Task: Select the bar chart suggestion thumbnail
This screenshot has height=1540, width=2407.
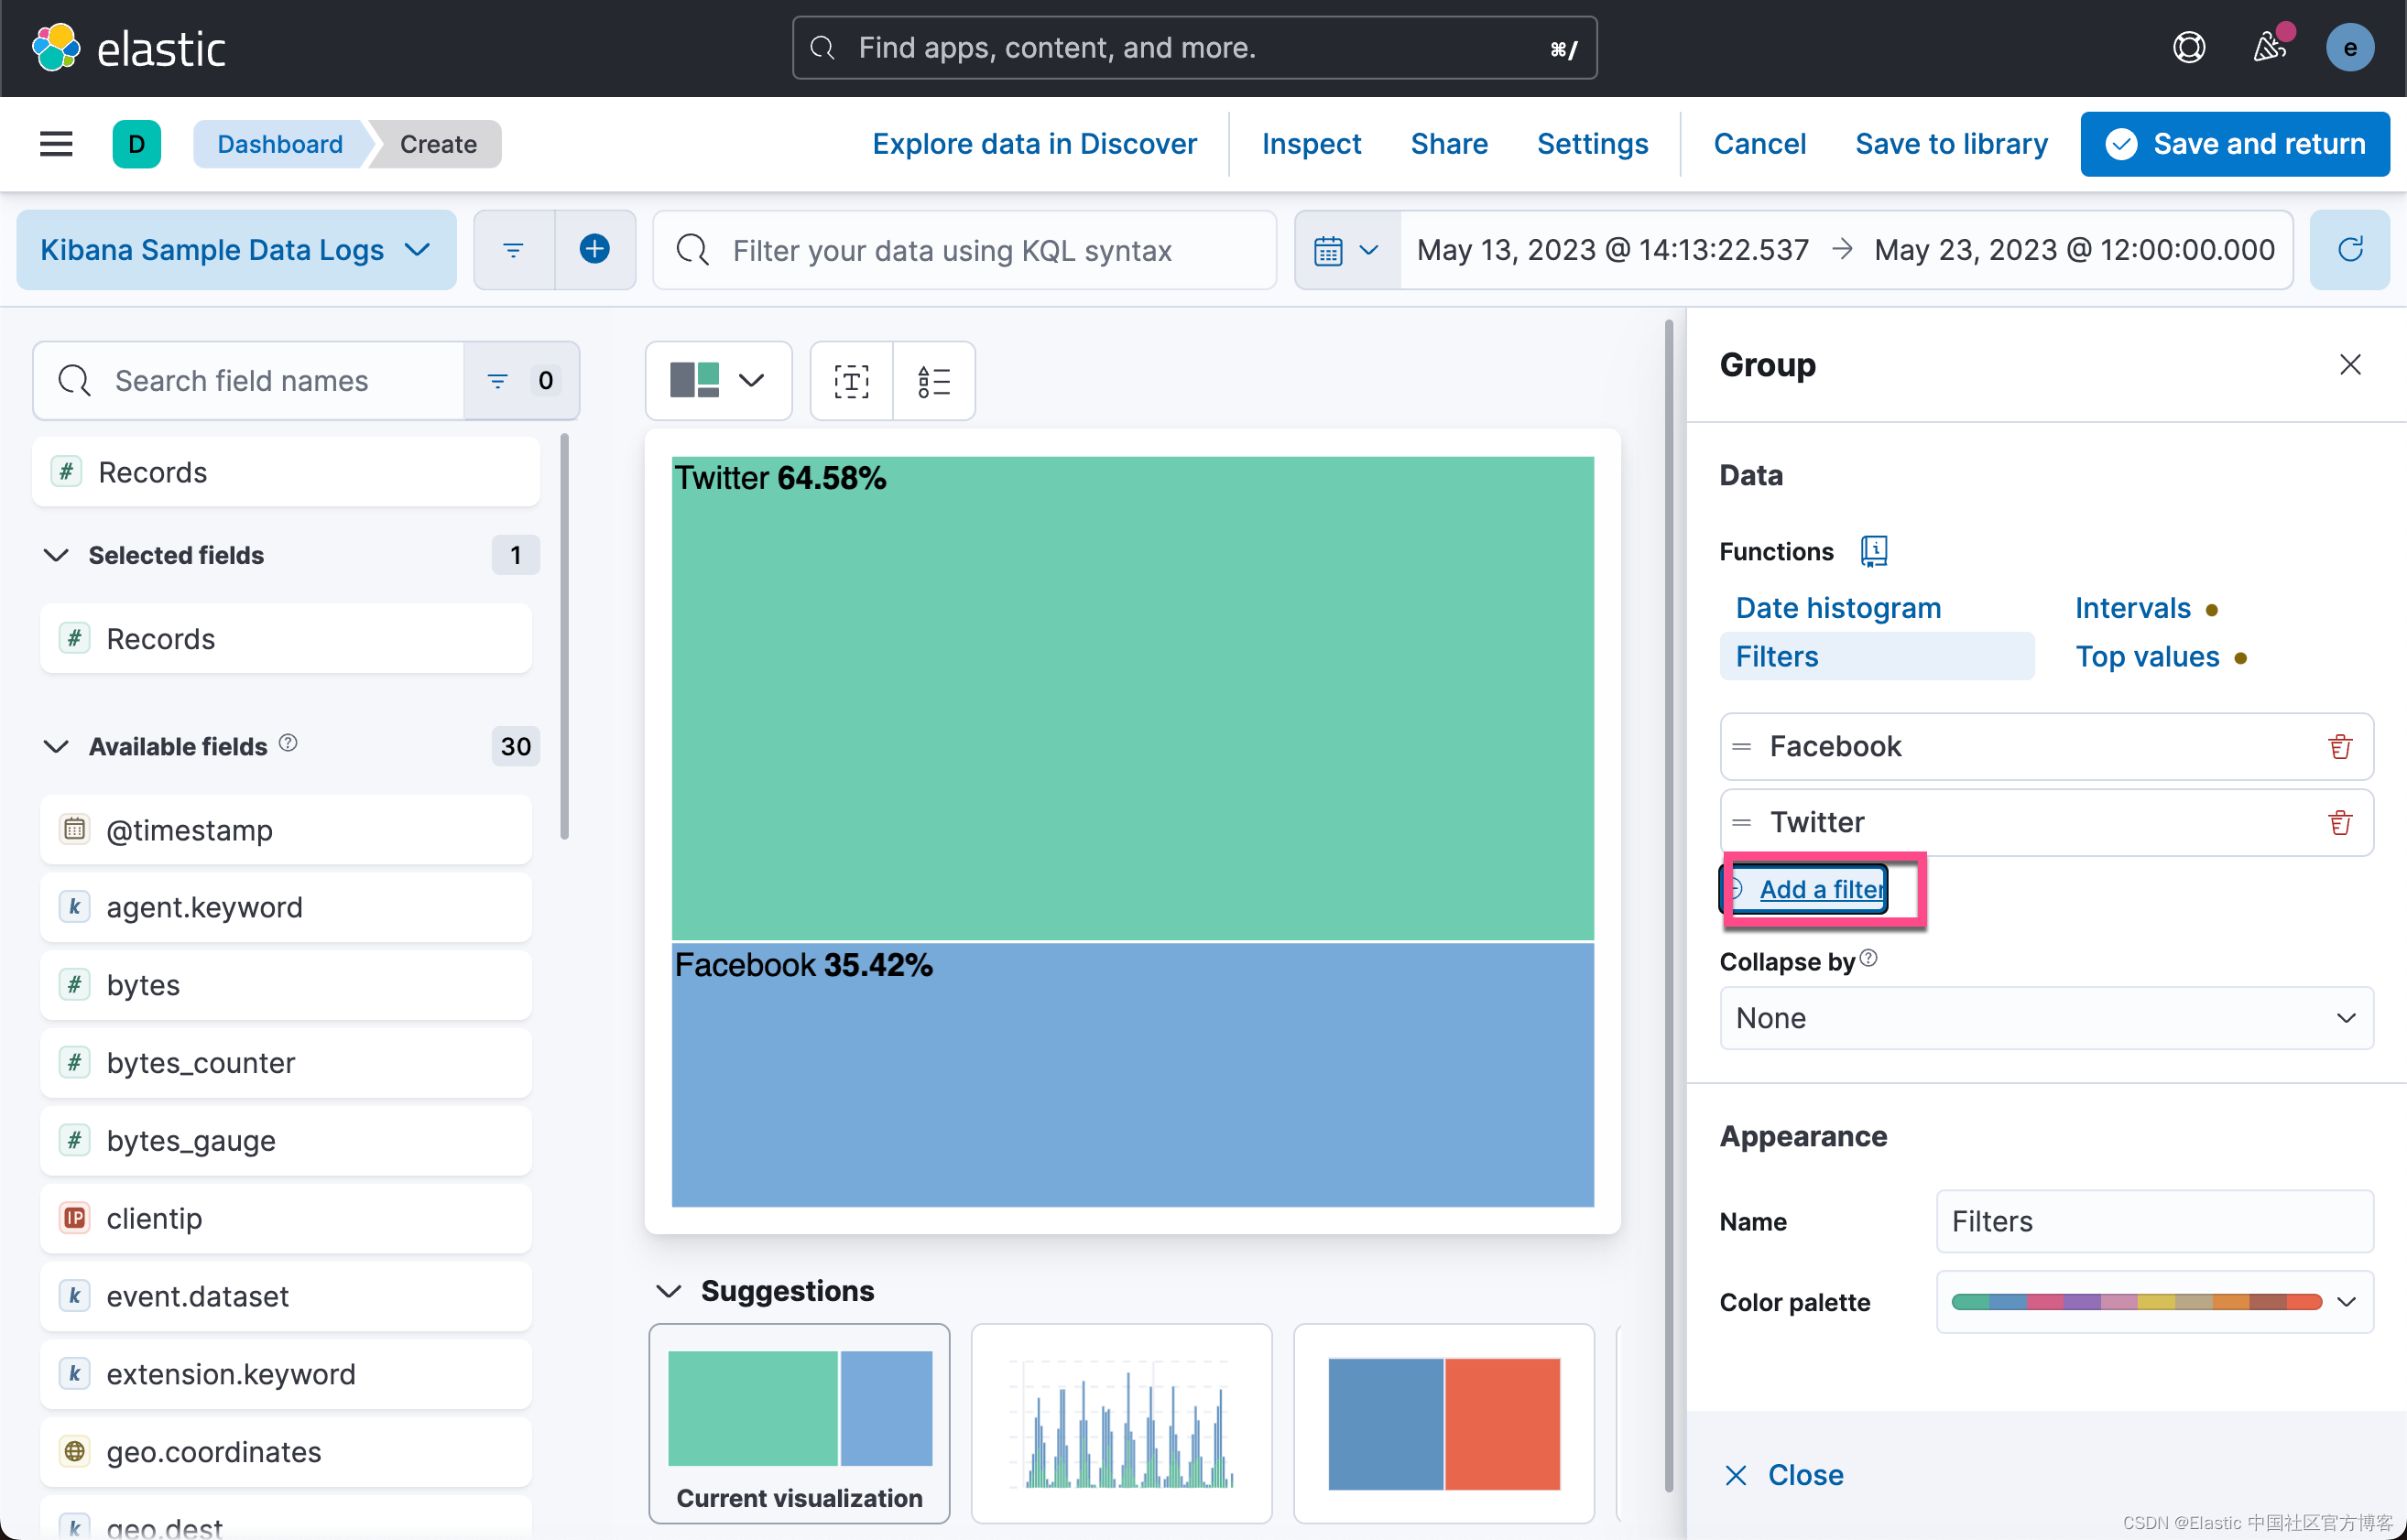Action: click(1121, 1423)
